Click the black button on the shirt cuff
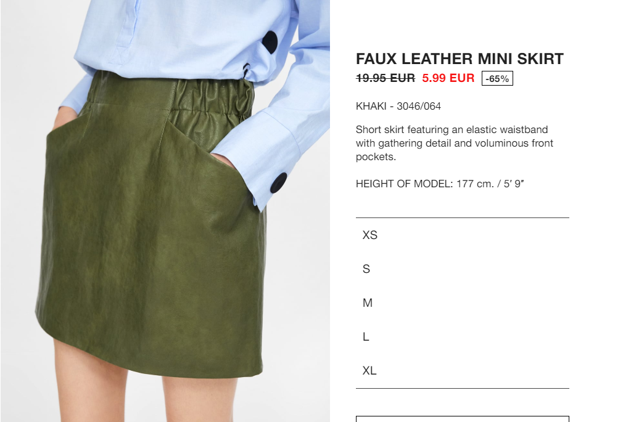The height and width of the screenshot is (422, 631). coord(278,183)
